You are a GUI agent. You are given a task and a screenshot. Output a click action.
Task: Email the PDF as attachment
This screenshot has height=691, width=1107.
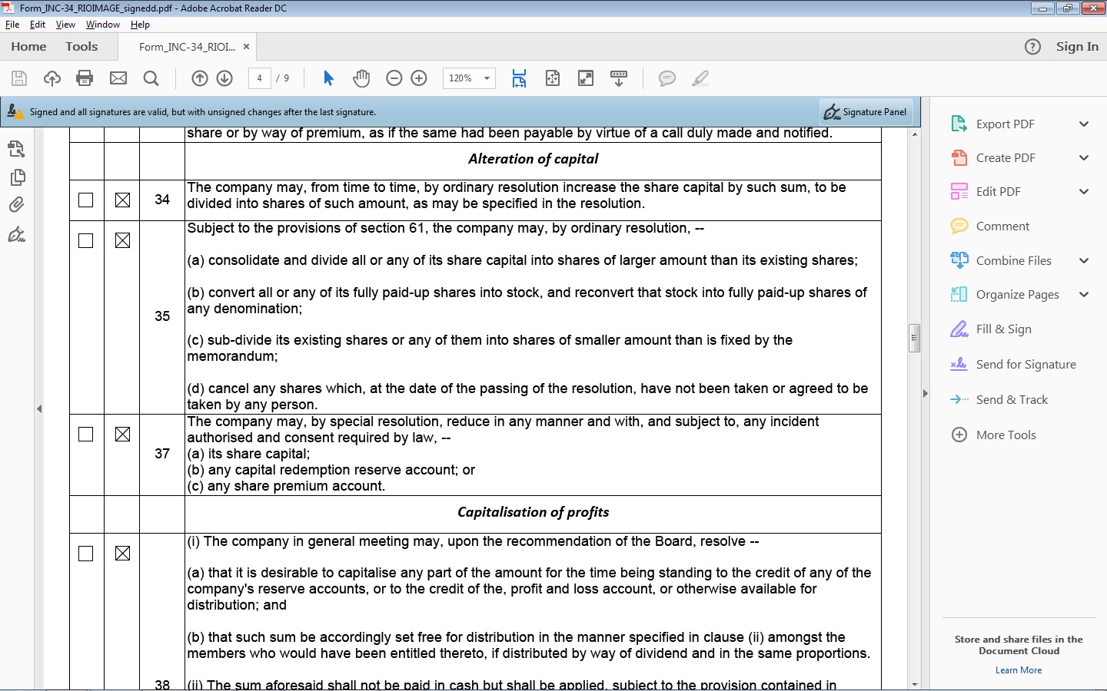coord(118,78)
